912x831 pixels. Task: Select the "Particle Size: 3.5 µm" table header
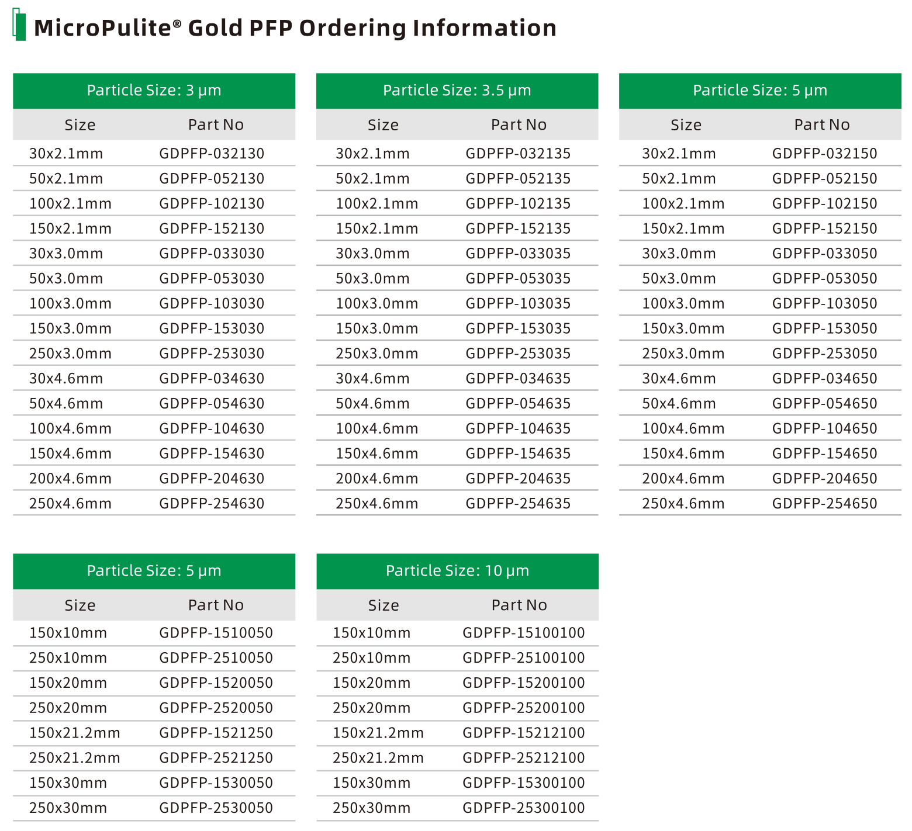(x=457, y=91)
